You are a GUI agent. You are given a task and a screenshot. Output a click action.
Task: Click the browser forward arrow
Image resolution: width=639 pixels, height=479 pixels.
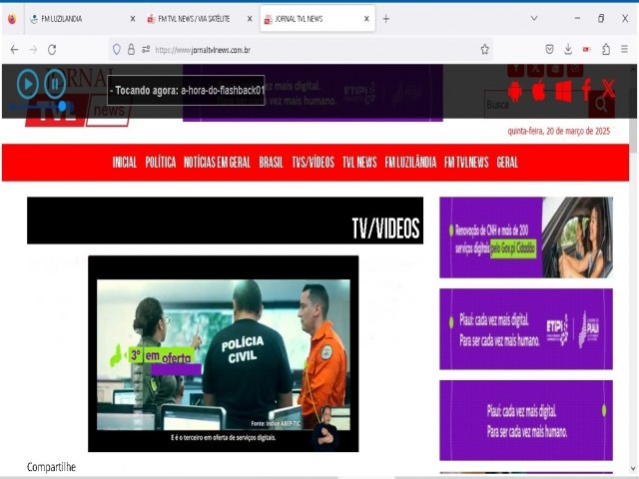33,50
